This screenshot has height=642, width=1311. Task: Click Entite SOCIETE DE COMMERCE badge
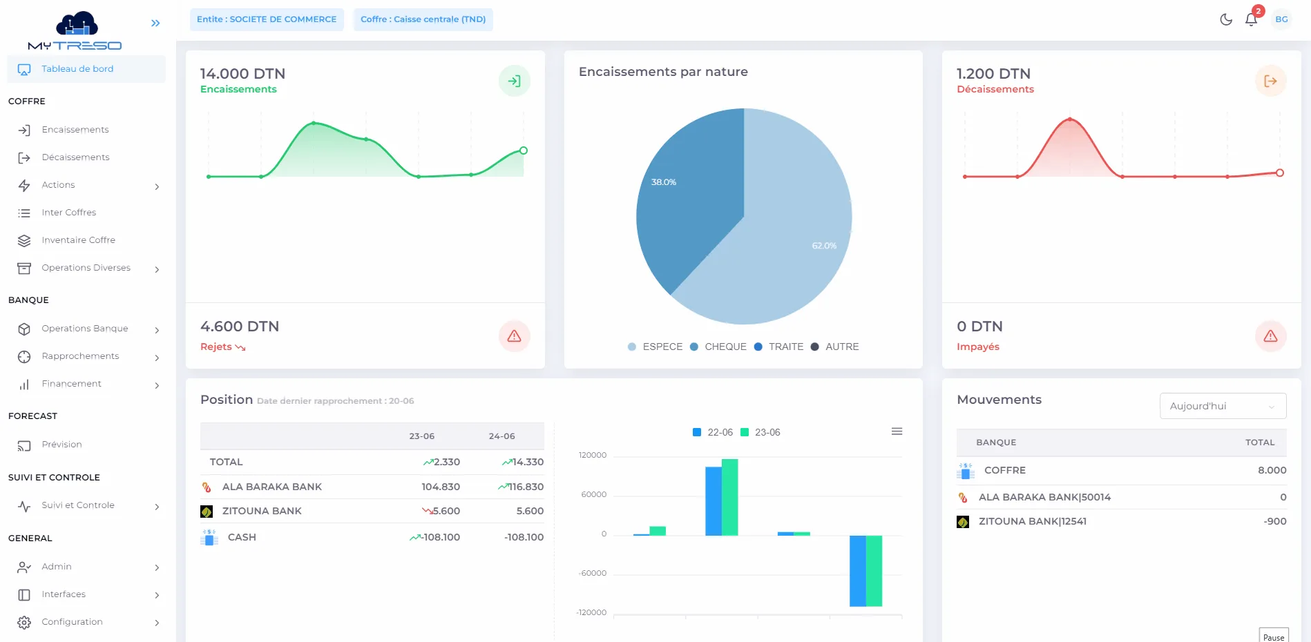(x=267, y=19)
